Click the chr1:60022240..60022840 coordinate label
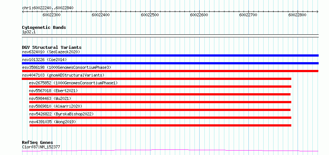Viewport: 329px width, 155px height. click(48, 8)
